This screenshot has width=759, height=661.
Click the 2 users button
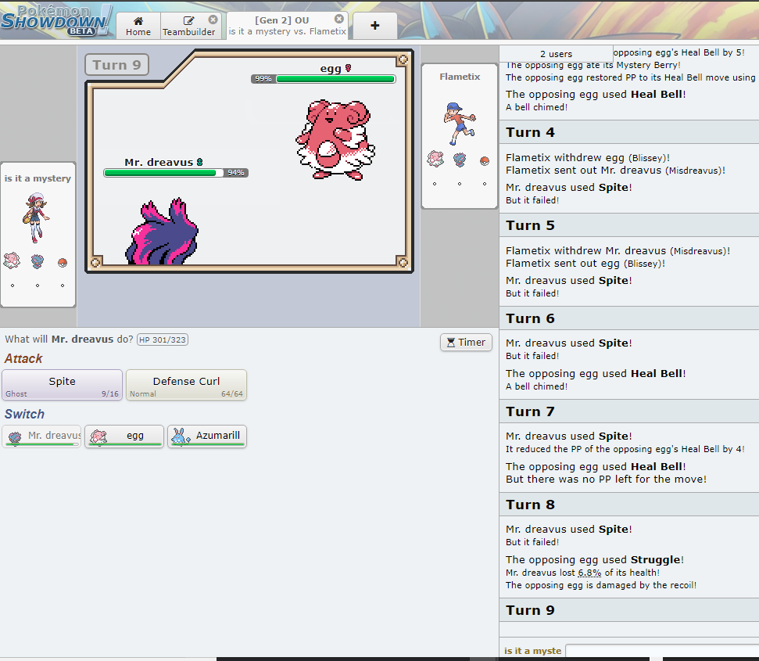point(557,54)
